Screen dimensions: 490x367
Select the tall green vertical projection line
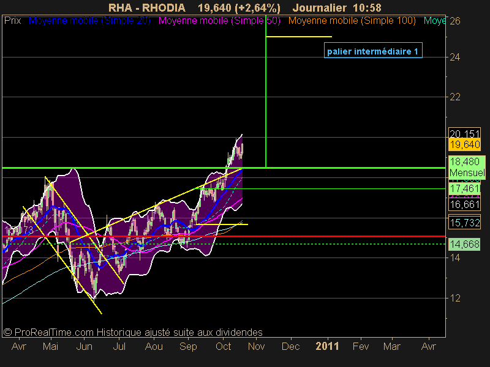click(266, 91)
